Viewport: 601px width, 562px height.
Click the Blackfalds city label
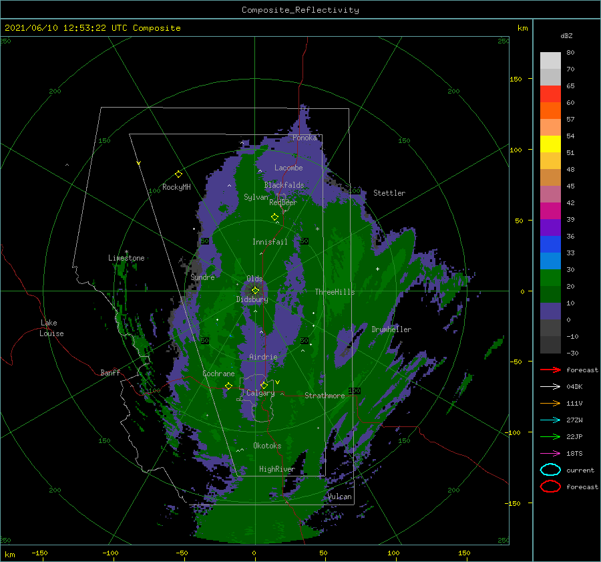pyautogui.click(x=284, y=185)
